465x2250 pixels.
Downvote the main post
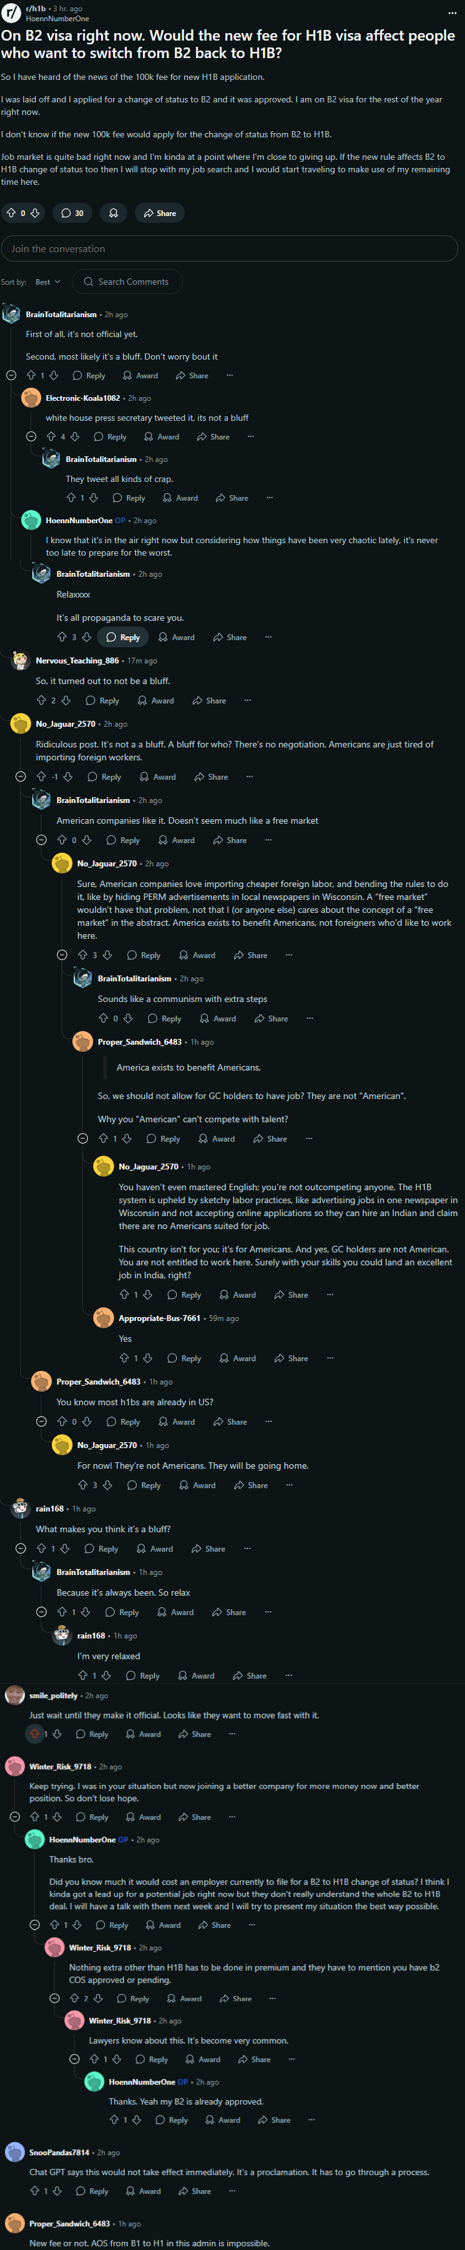pos(35,213)
